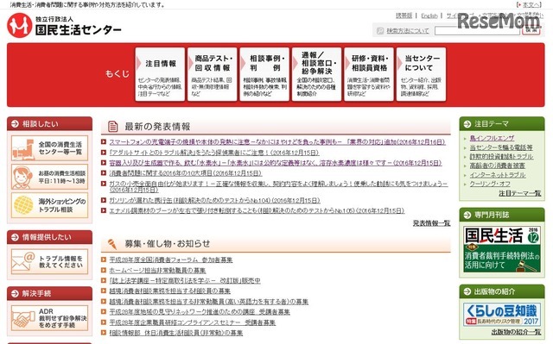Open ホームページ担当非常勤職員の募集 link
The height and width of the screenshot is (344, 553).
(157, 271)
